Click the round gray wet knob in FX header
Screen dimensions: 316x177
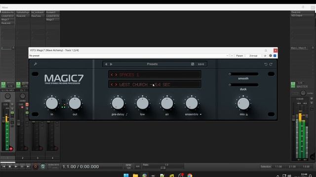[x=271, y=56]
